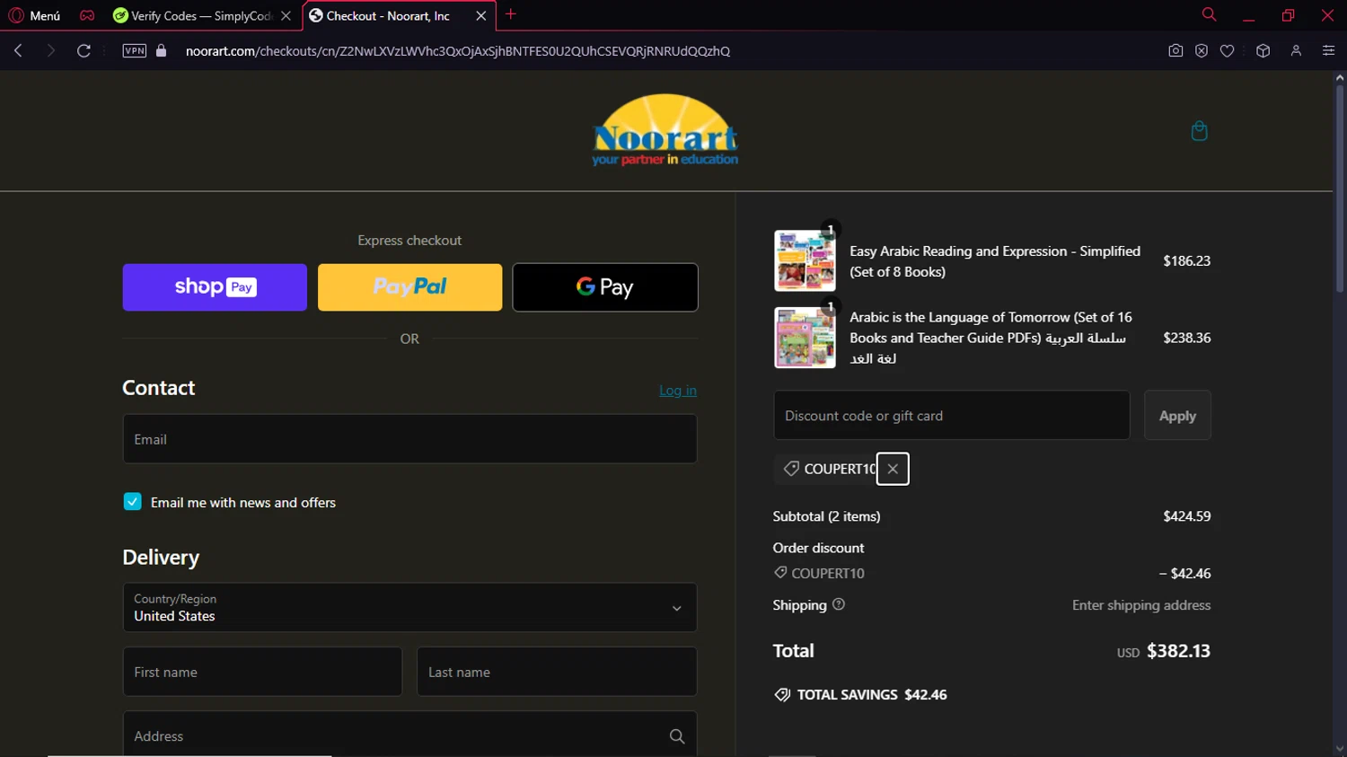Viewport: 1347px width, 757px height.
Task: Uncheck Email me with news and offers
Action: 132,502
